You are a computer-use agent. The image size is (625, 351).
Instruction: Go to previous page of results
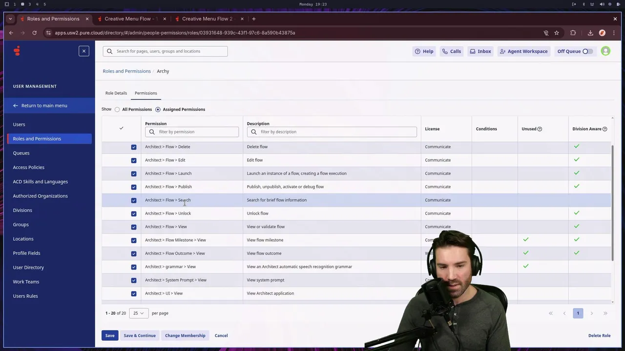coord(564,313)
